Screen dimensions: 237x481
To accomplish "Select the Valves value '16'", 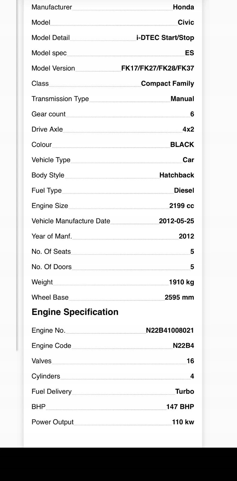I will tap(190, 361).
